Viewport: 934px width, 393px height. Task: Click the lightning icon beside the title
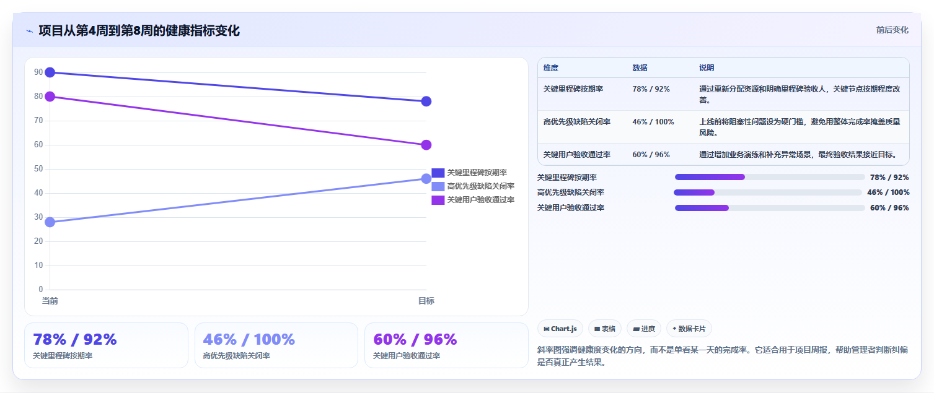tap(29, 31)
